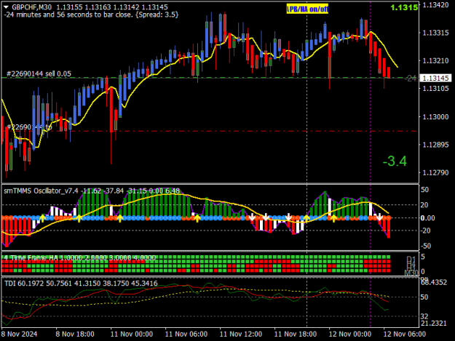The width and height of the screenshot is (455, 341).
Task: Click the -3.4 profit readout
Action: [x=395, y=161]
